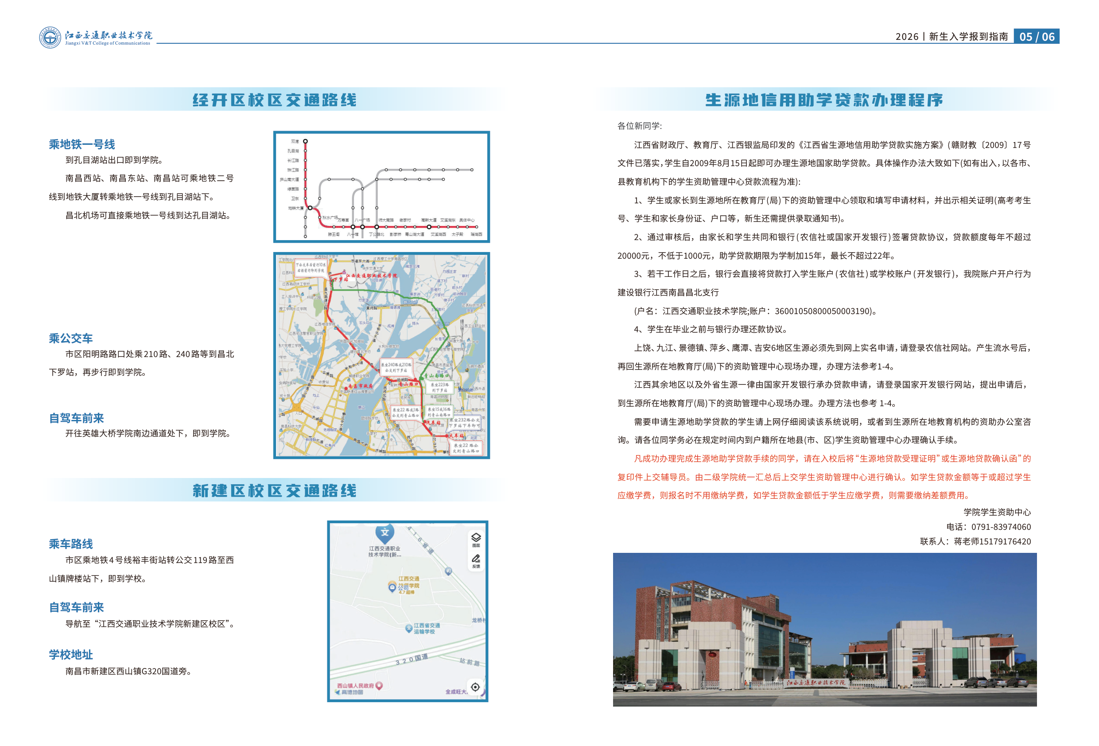The height and width of the screenshot is (746, 1099).
Task: Open the Nanchang bus route map image
Action: 381,355
